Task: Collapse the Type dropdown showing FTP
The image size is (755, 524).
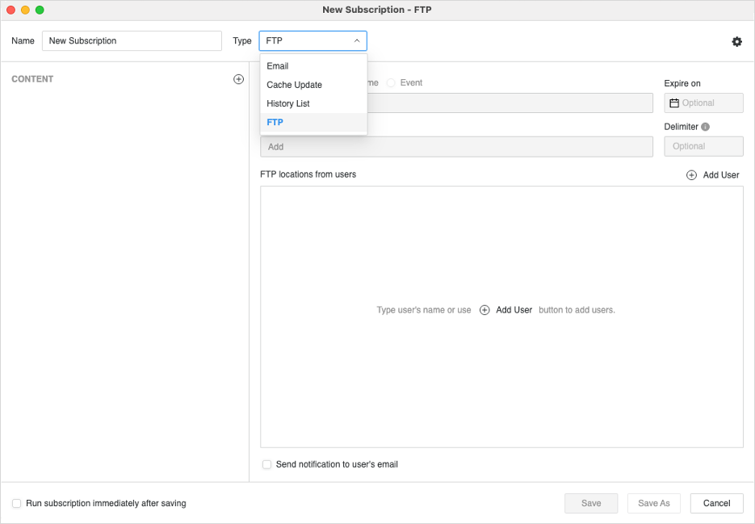Action: [312, 41]
